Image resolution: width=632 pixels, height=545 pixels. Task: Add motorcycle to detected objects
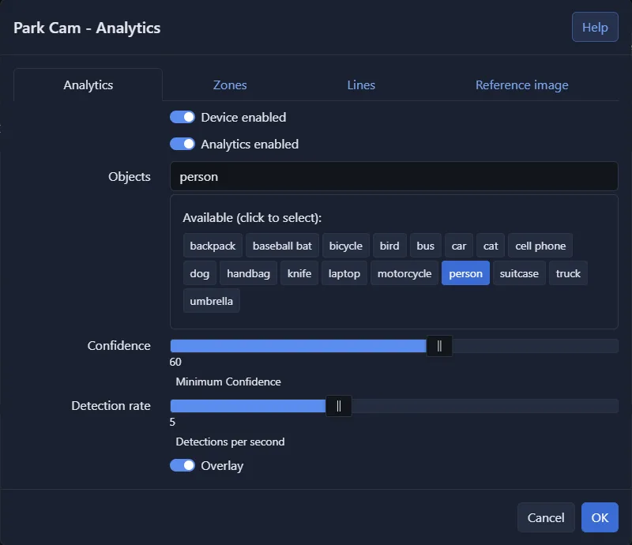pyautogui.click(x=404, y=273)
